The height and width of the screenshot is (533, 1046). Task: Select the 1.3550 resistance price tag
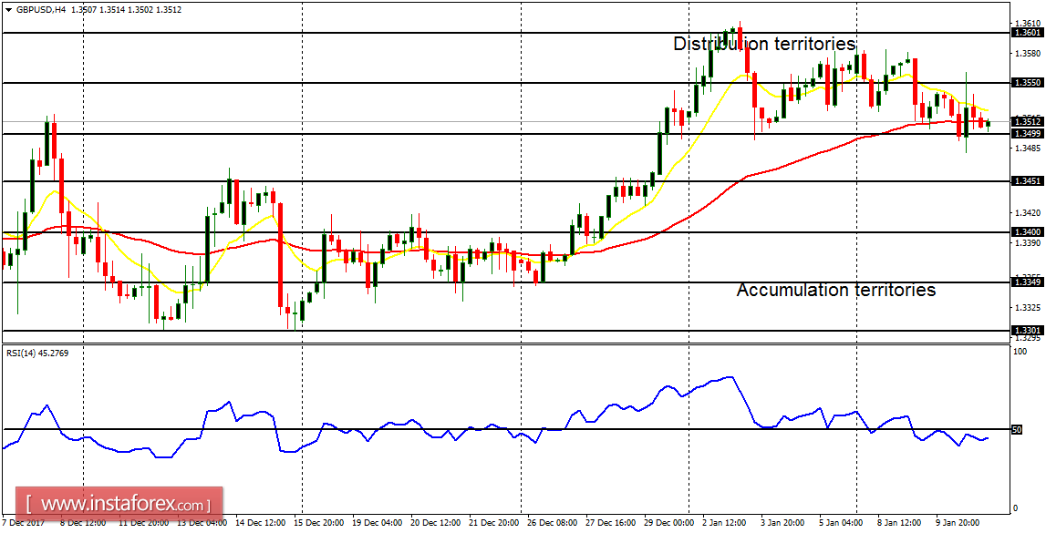click(1026, 84)
